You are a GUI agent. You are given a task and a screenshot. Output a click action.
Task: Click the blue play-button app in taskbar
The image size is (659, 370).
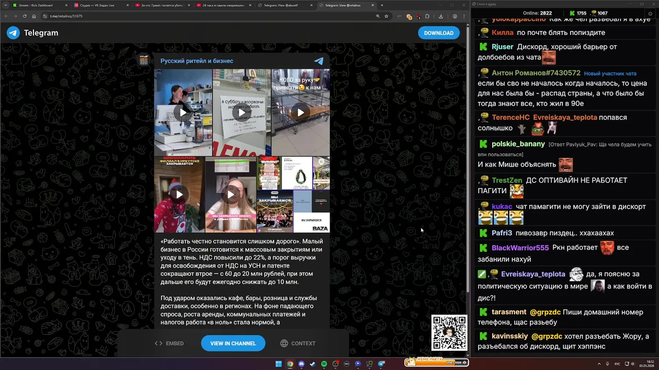358,364
